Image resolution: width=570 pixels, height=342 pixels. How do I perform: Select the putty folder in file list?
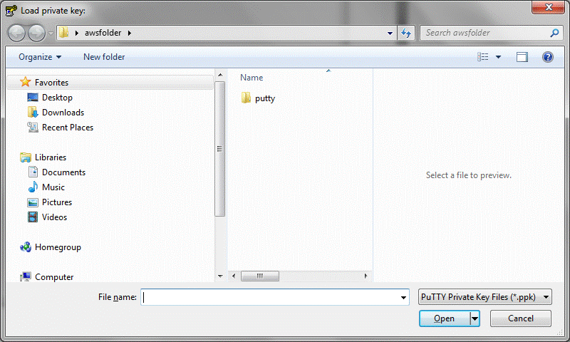tap(264, 98)
